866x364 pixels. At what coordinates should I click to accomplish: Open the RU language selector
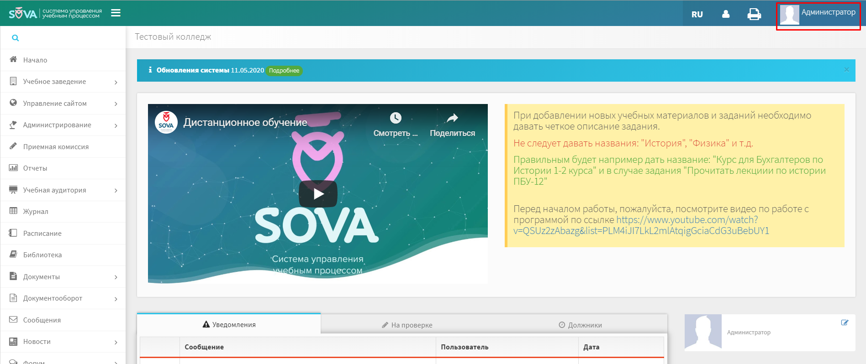coord(697,14)
